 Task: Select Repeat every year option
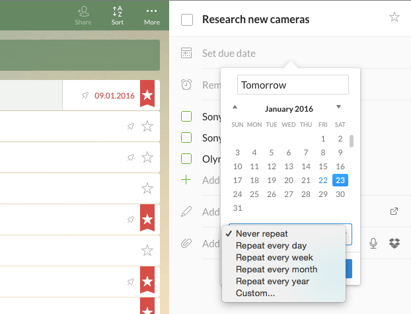coord(283,281)
